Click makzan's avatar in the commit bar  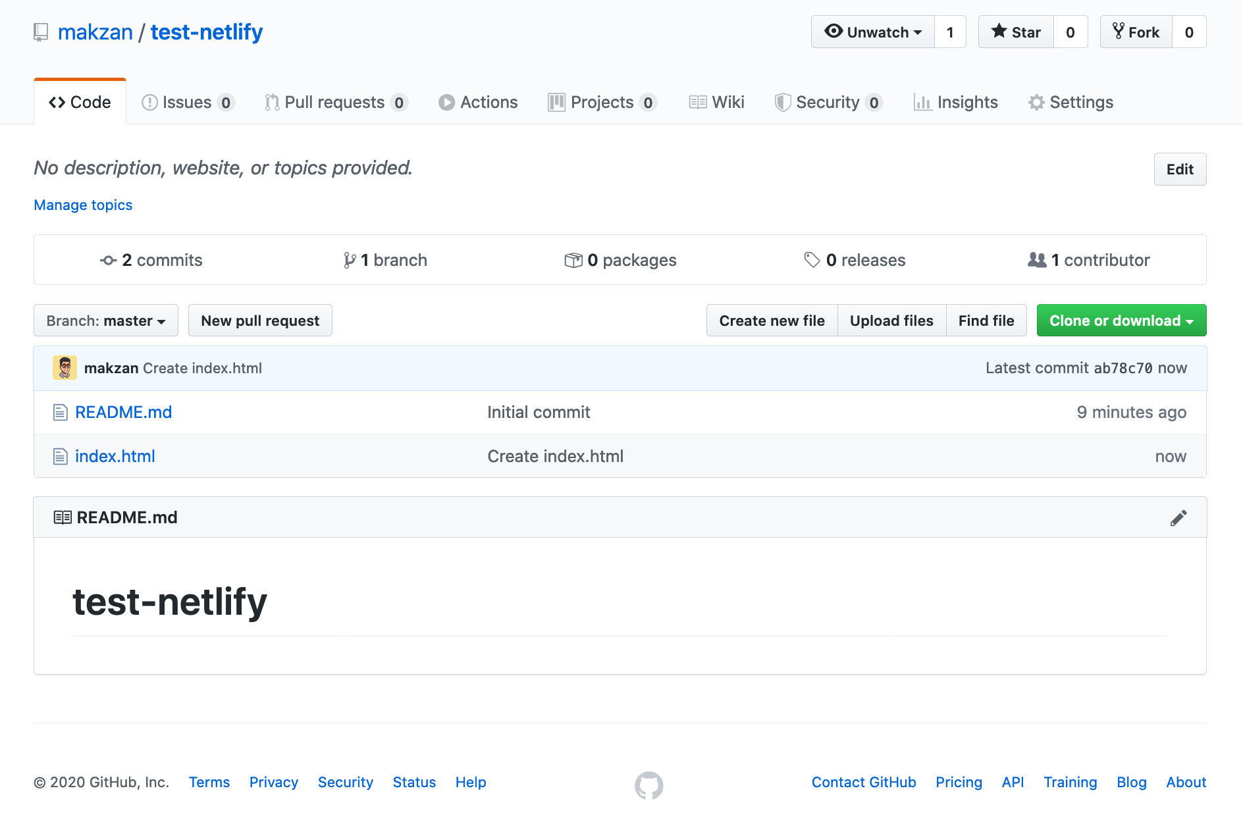[x=65, y=367]
